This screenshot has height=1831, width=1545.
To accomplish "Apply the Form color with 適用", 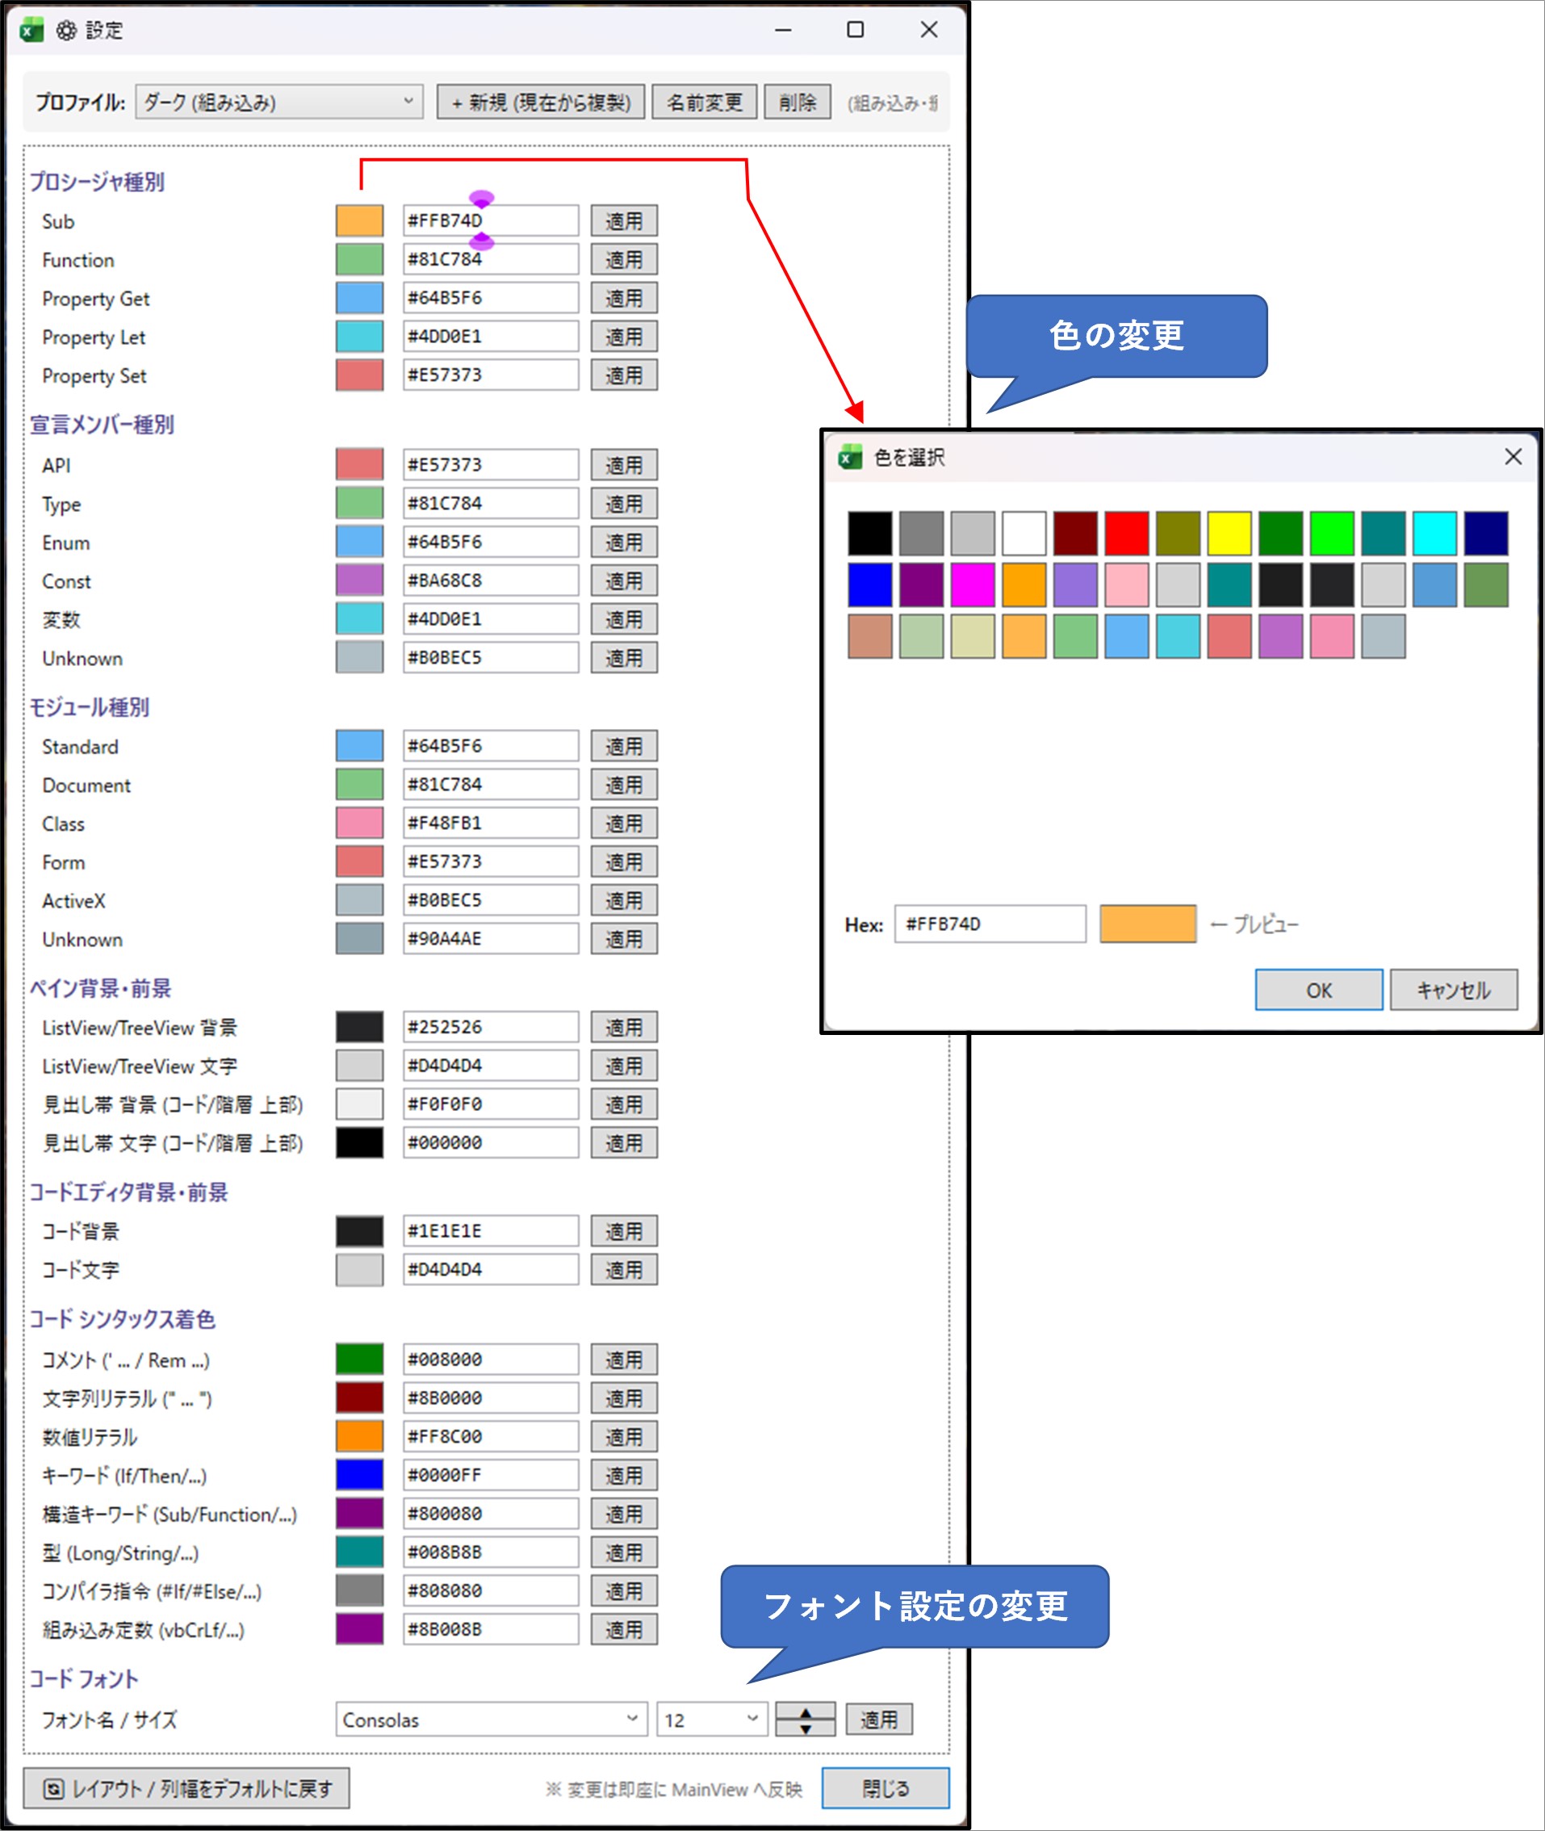I will [x=624, y=861].
